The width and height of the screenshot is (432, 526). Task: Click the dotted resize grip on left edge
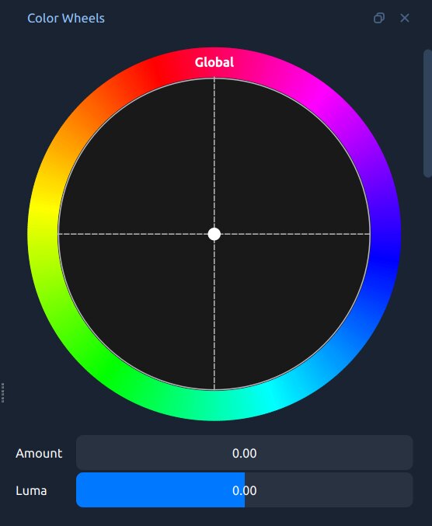click(x=2, y=392)
